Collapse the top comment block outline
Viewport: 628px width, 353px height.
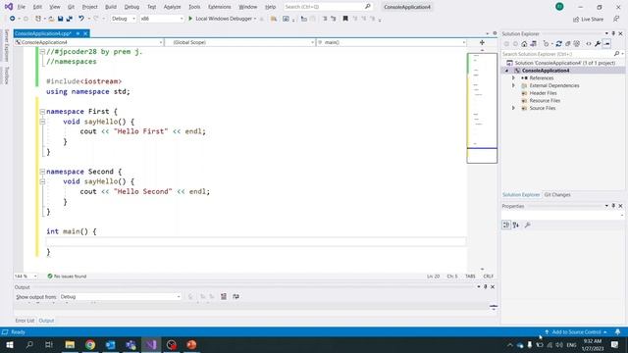pyautogui.click(x=42, y=52)
